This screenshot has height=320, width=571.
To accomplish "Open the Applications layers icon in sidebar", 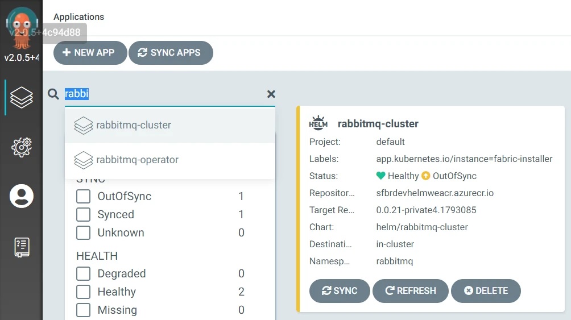I will [22, 98].
